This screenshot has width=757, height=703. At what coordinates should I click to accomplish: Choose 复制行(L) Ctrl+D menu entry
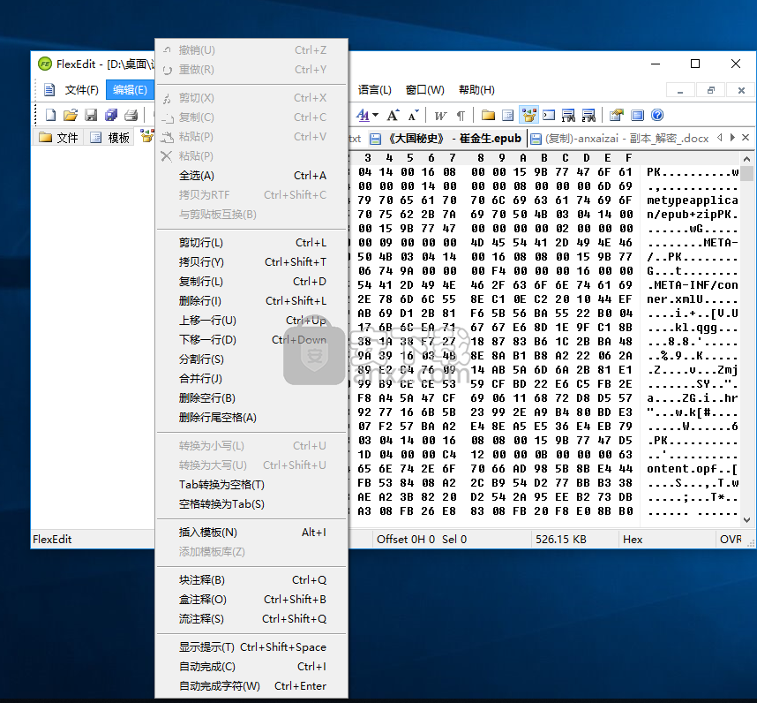pyautogui.click(x=251, y=281)
